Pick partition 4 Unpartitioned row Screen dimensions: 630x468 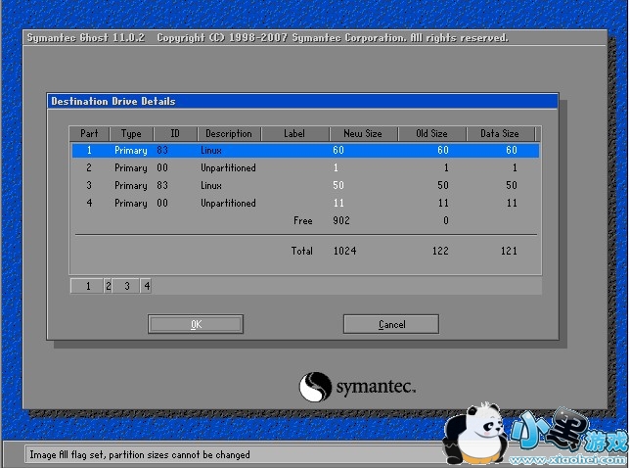[304, 204]
